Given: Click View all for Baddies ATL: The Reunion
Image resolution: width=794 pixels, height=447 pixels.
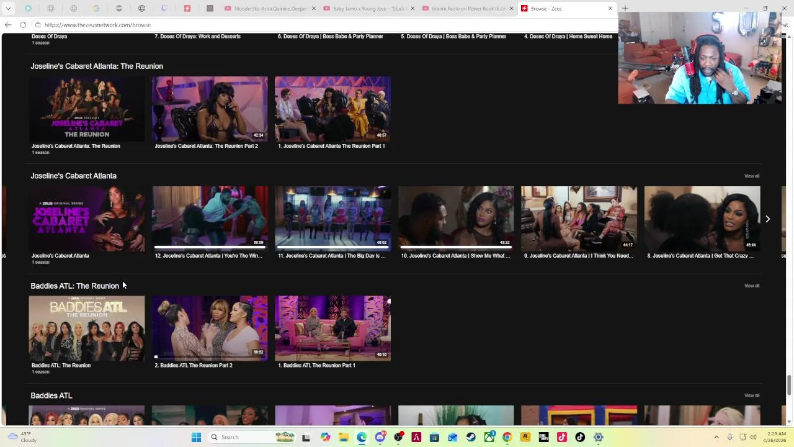Looking at the screenshot, I should pos(752,286).
